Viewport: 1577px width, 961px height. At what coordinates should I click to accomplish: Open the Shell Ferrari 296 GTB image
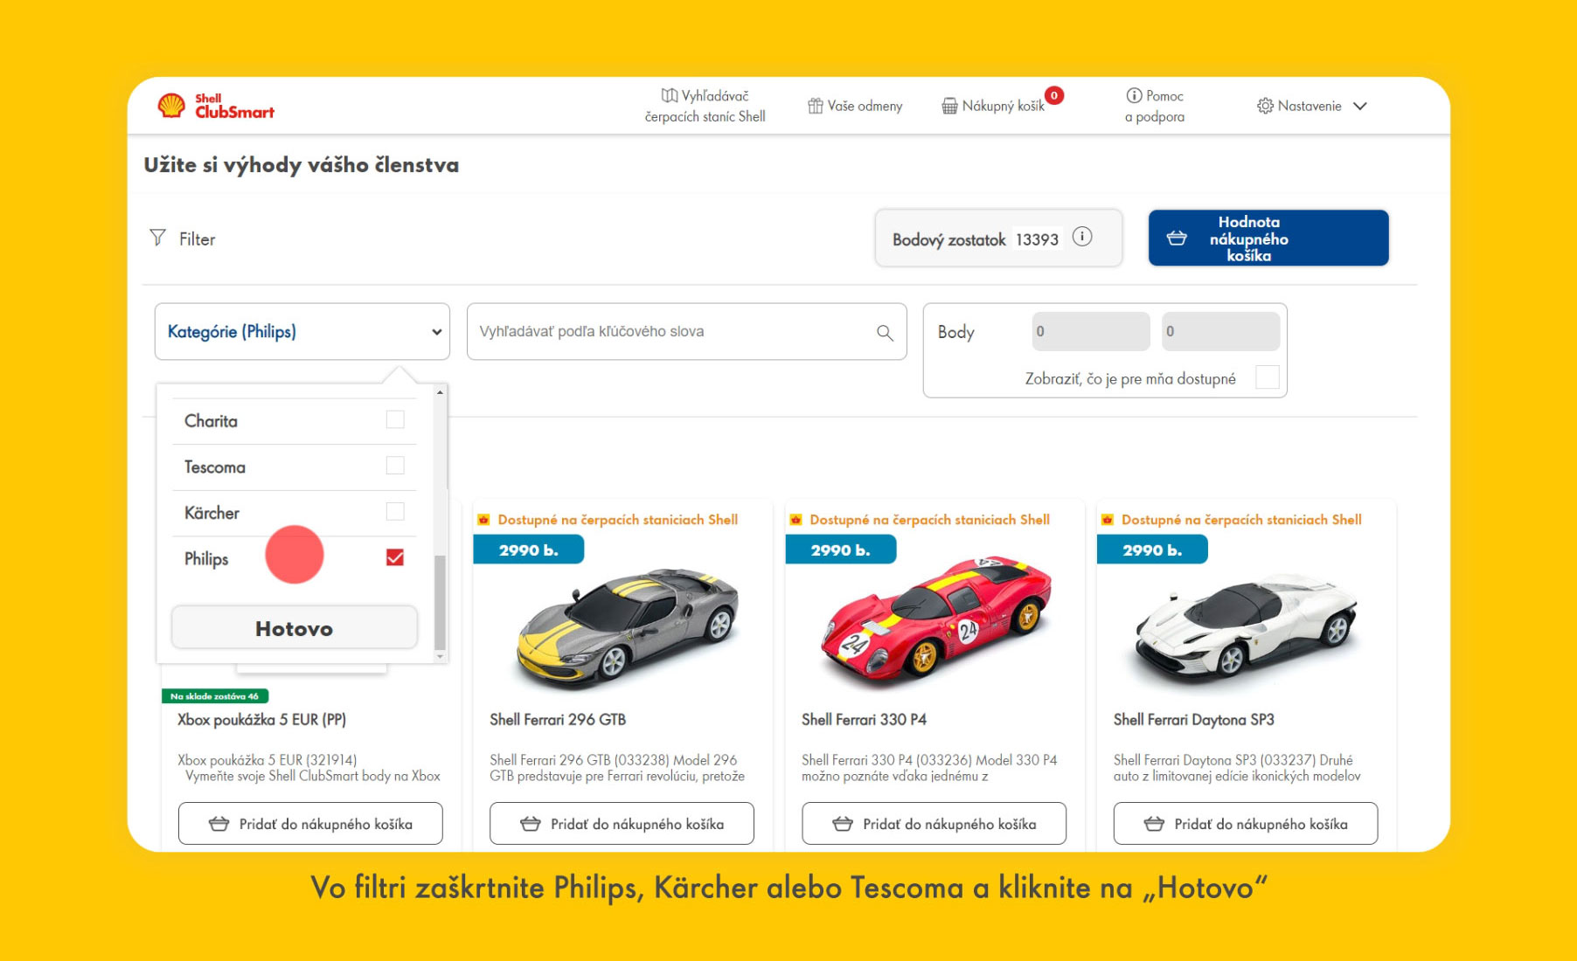click(x=627, y=627)
